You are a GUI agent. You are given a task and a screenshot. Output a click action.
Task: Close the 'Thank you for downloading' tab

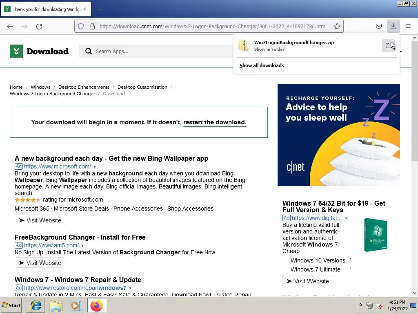(84, 9)
